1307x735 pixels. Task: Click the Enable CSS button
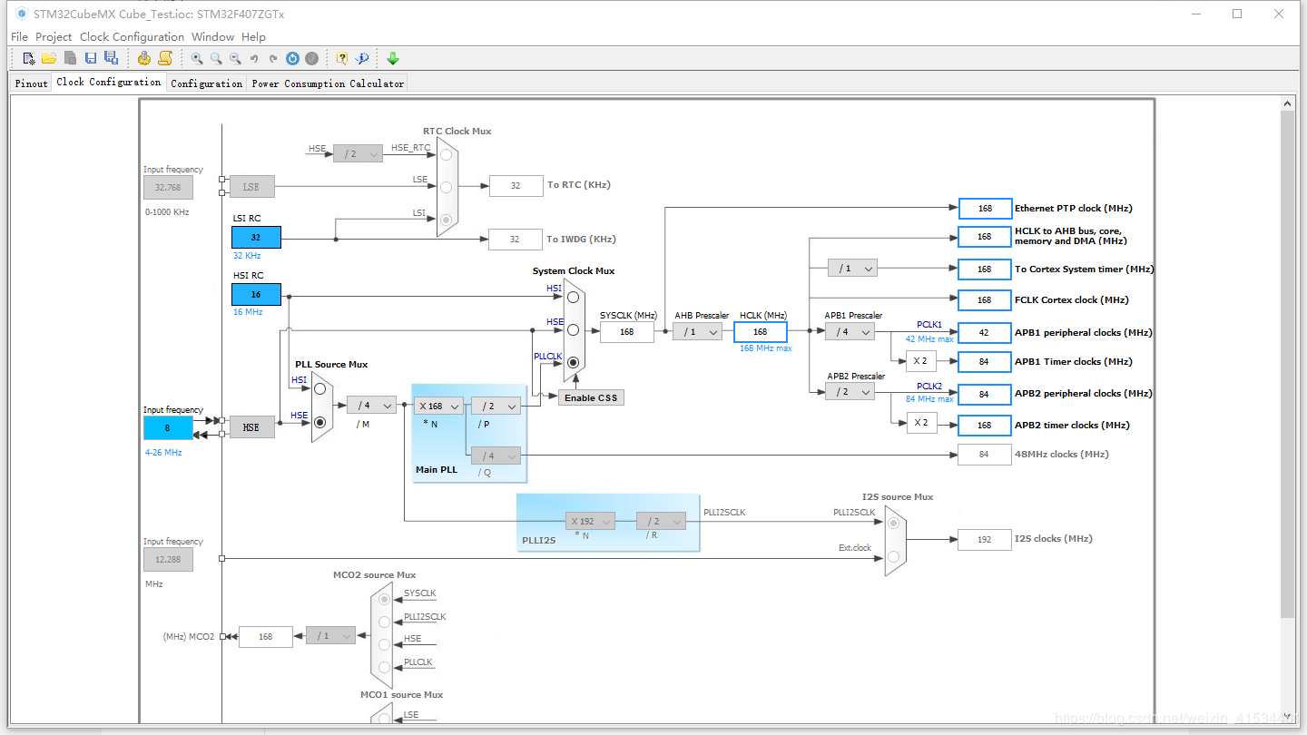[591, 397]
